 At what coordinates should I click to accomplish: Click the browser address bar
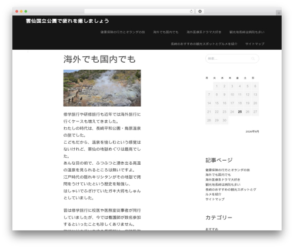(139, 11)
